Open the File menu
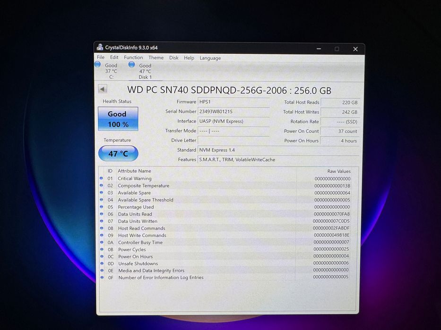Screen dimensions: 441x330 pos(101,57)
